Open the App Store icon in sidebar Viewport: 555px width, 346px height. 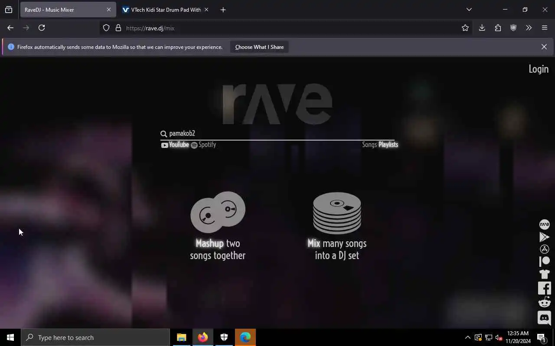point(544,249)
